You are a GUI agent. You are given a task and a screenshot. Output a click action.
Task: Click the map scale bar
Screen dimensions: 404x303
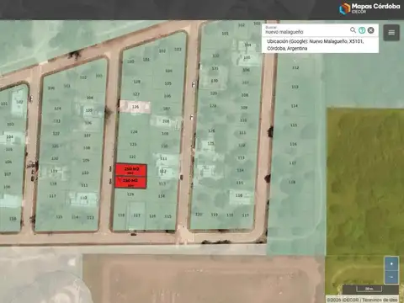click(369, 289)
